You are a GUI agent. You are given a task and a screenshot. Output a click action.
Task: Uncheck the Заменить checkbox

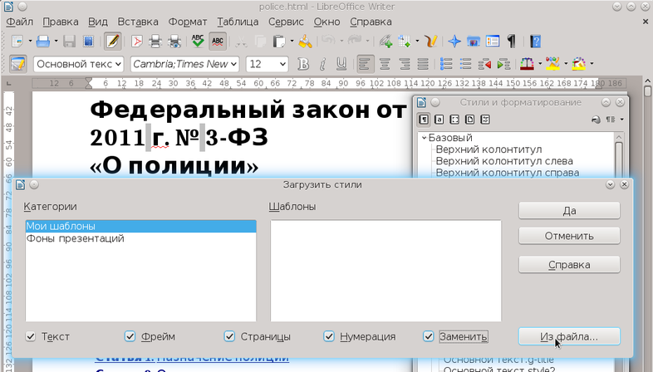(429, 336)
